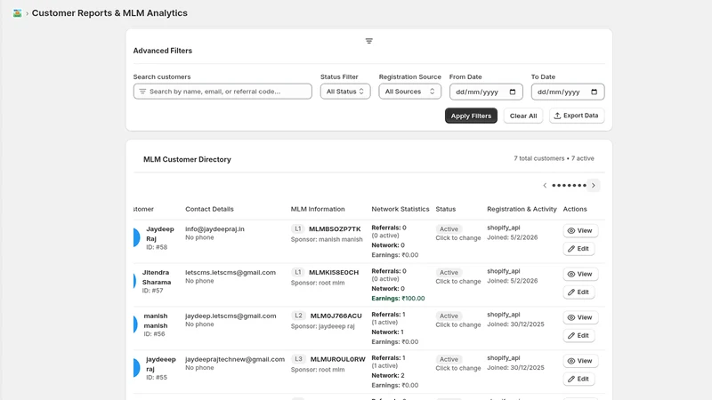This screenshot has width=712, height=400.
Task: View customer manish manish ID #56
Action: click(x=580, y=317)
